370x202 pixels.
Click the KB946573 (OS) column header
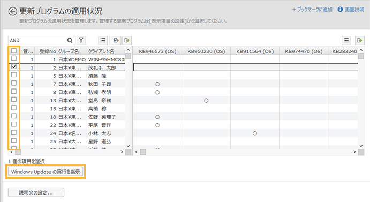(x=157, y=51)
